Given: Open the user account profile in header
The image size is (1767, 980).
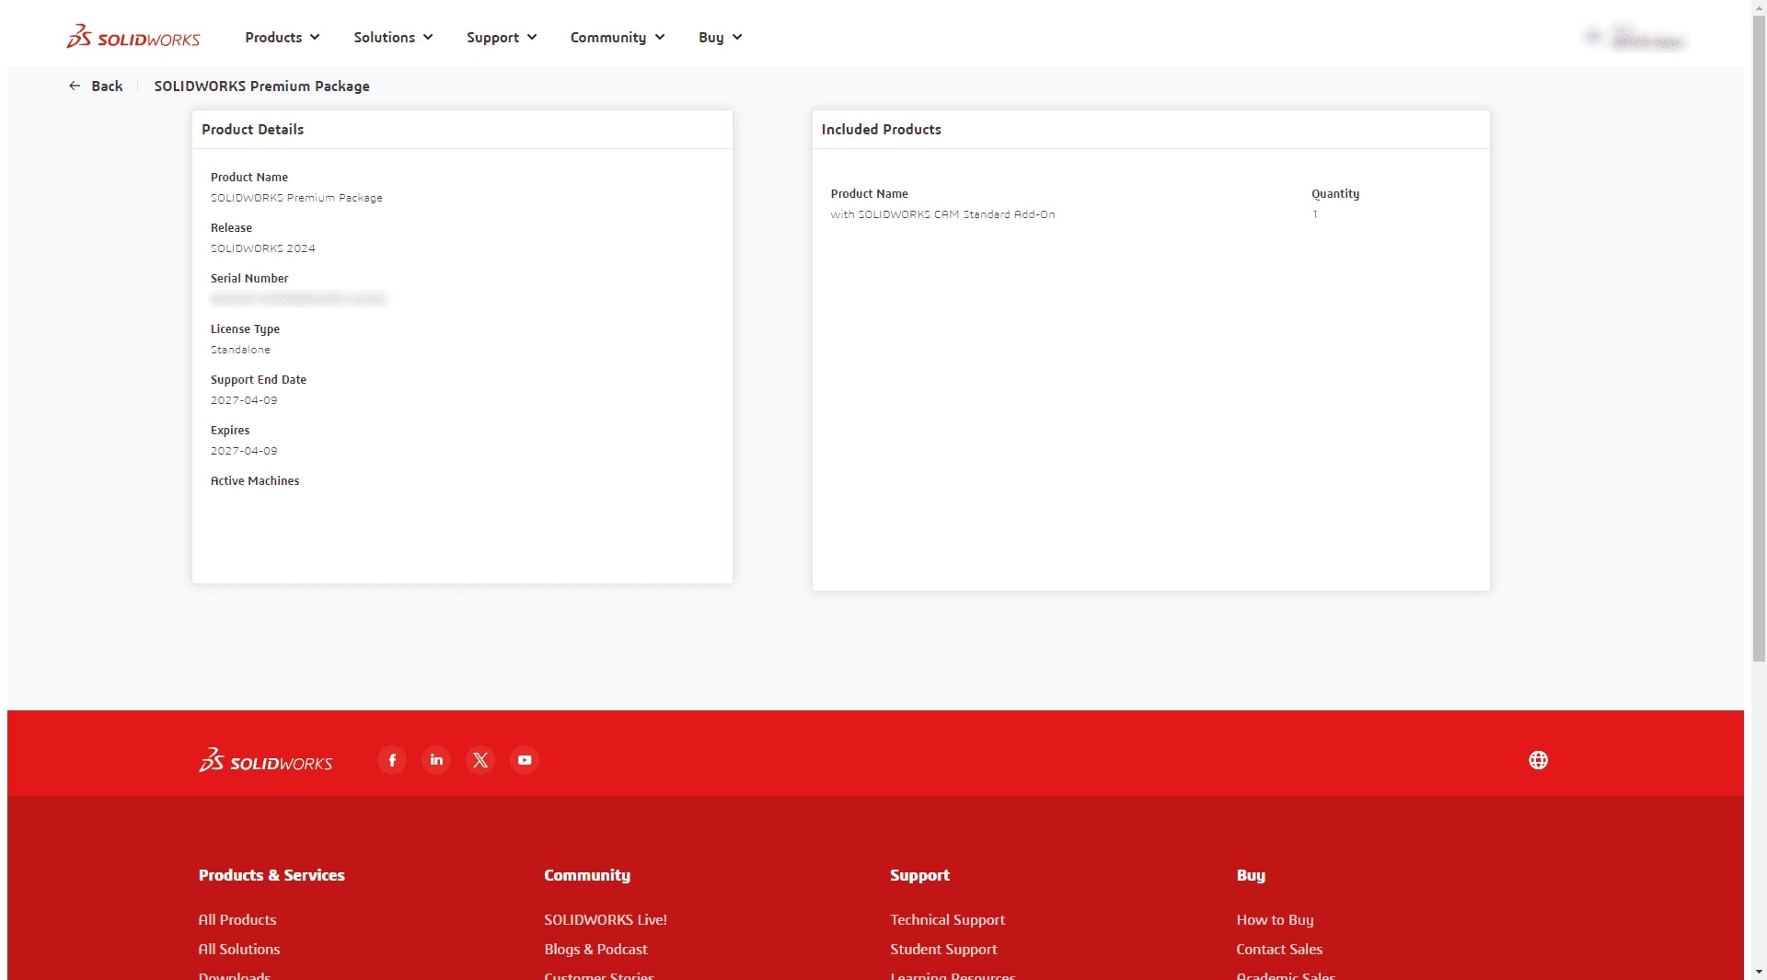Looking at the screenshot, I should point(1636,37).
